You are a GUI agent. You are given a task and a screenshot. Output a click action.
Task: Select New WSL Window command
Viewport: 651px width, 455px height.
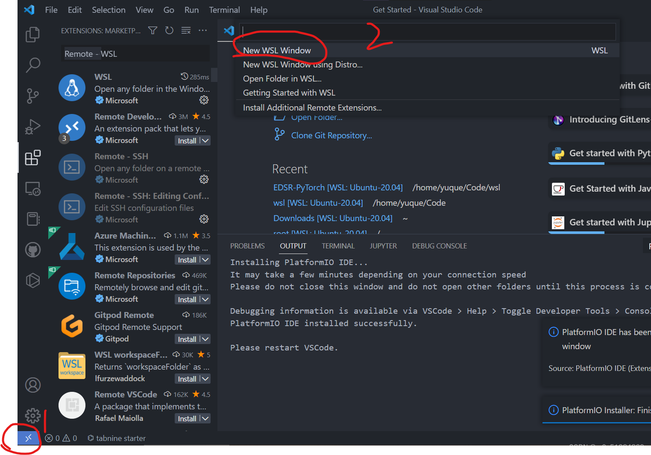(427, 50)
